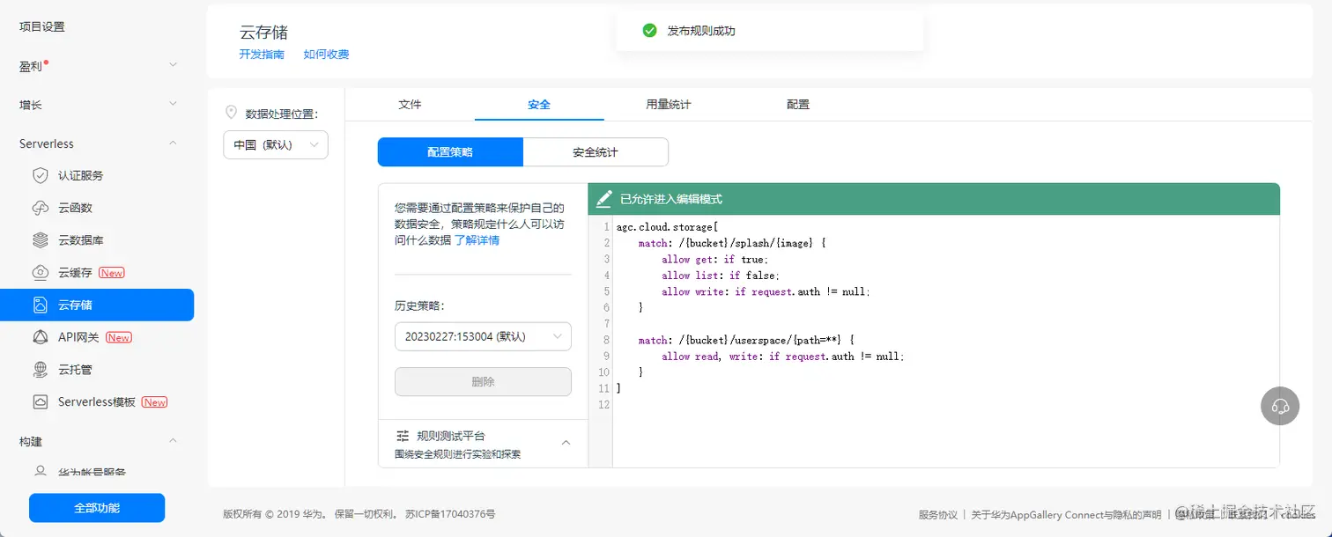Open the 服务协议 footer link
The image size is (1332, 537).
[x=937, y=515]
